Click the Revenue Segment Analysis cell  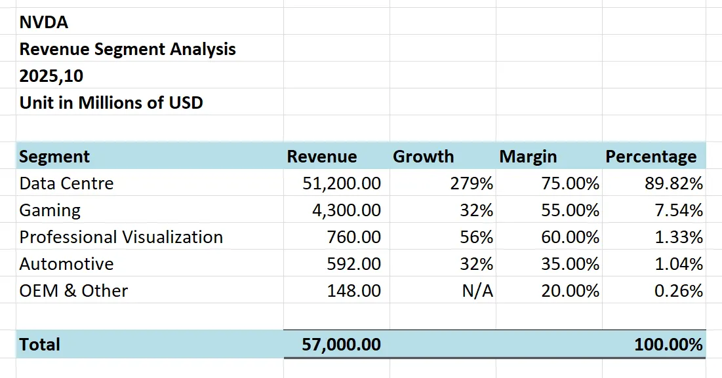click(128, 49)
